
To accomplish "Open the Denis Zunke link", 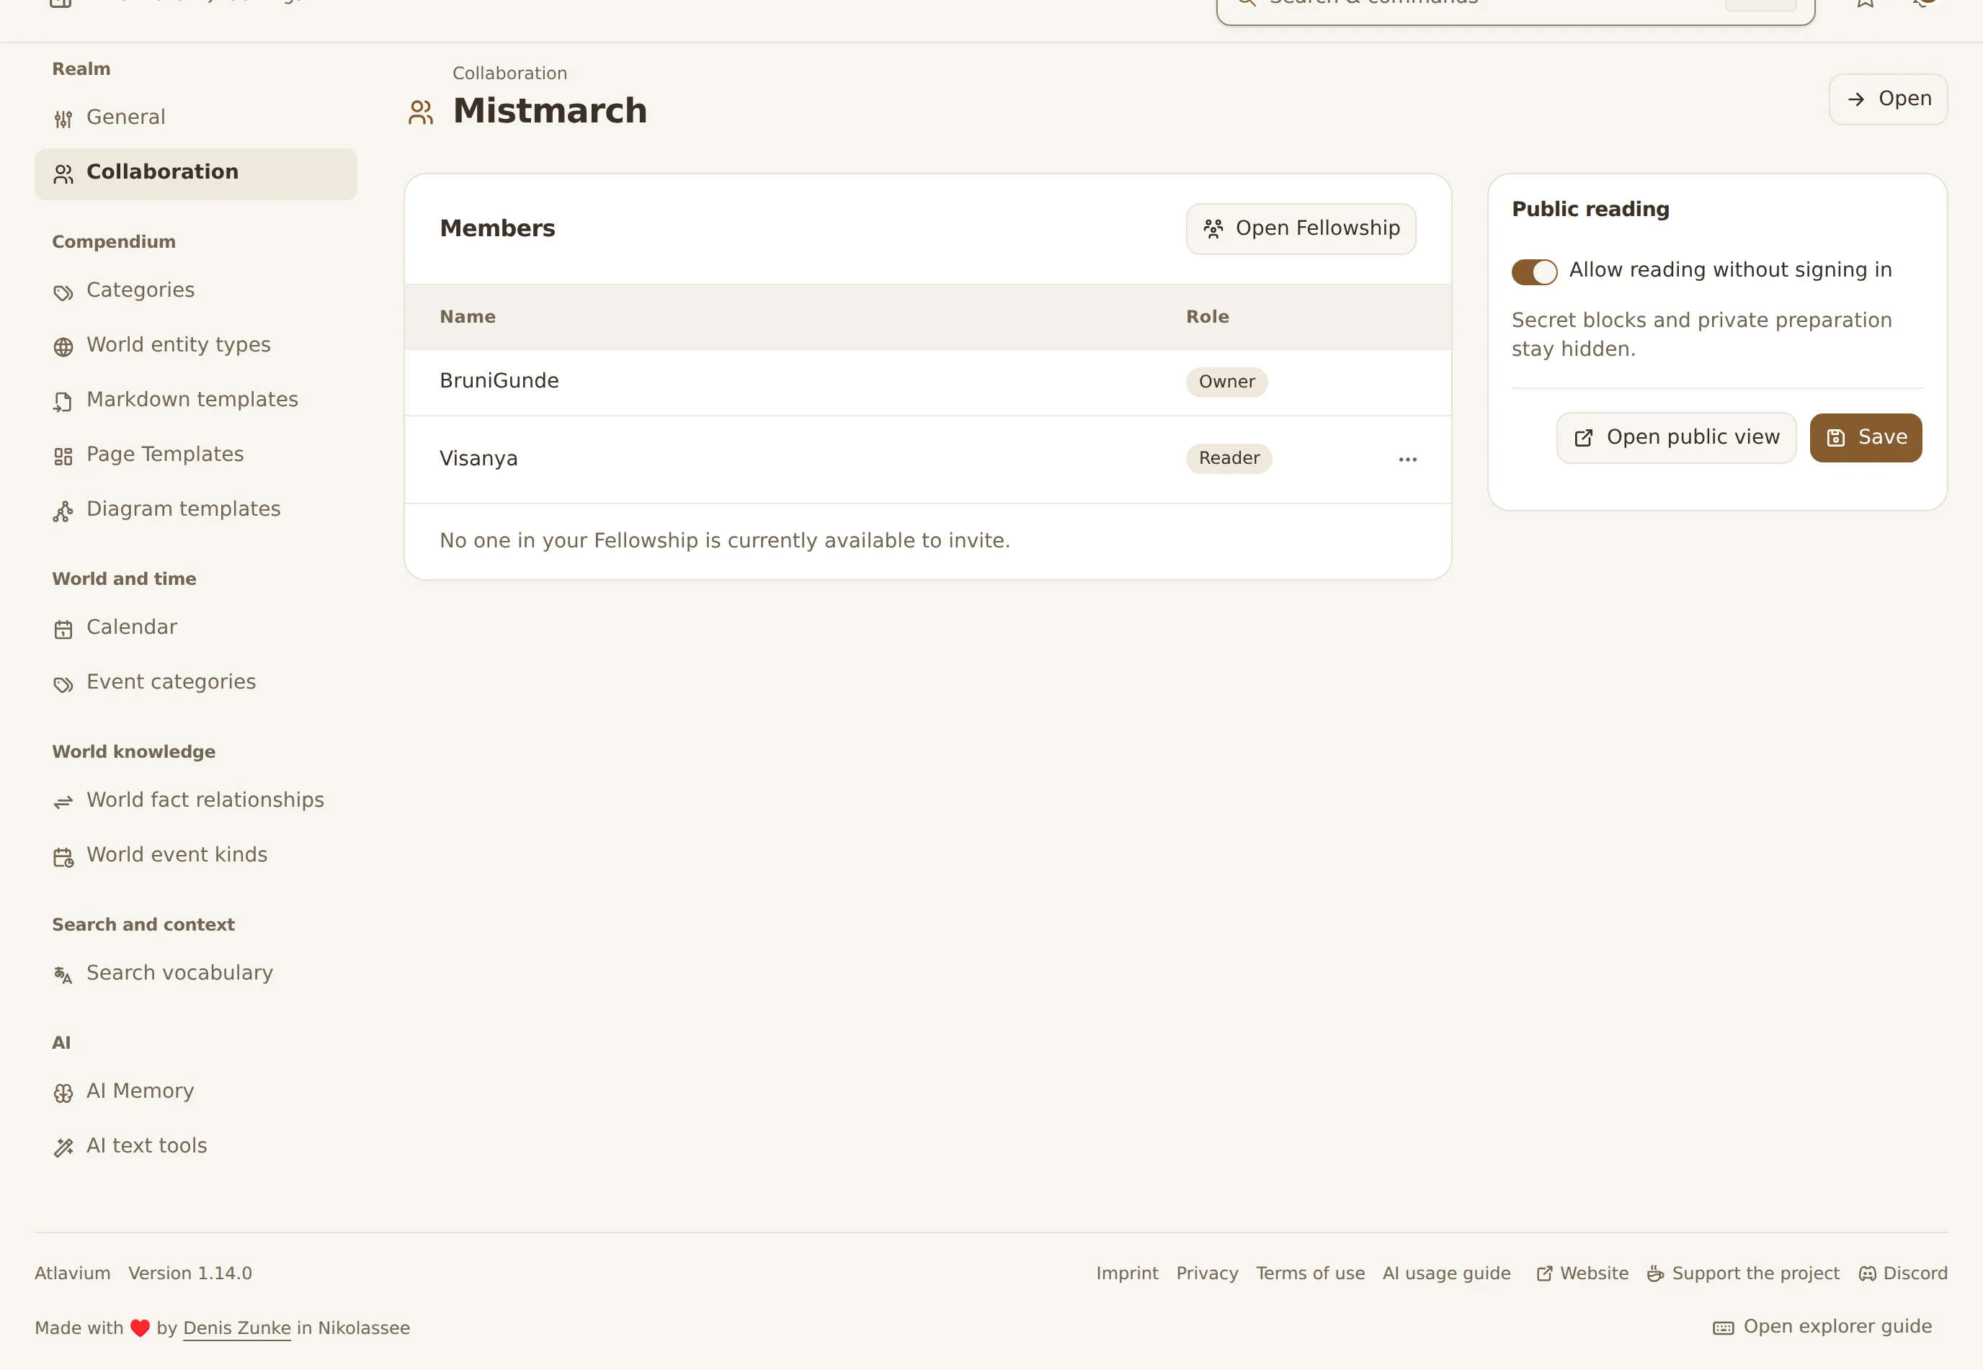I will (236, 1328).
